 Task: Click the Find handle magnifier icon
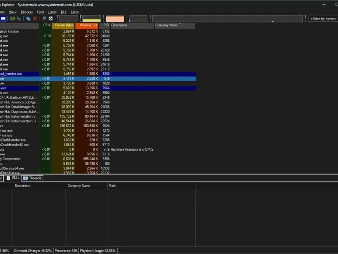pyautogui.click(x=44, y=19)
